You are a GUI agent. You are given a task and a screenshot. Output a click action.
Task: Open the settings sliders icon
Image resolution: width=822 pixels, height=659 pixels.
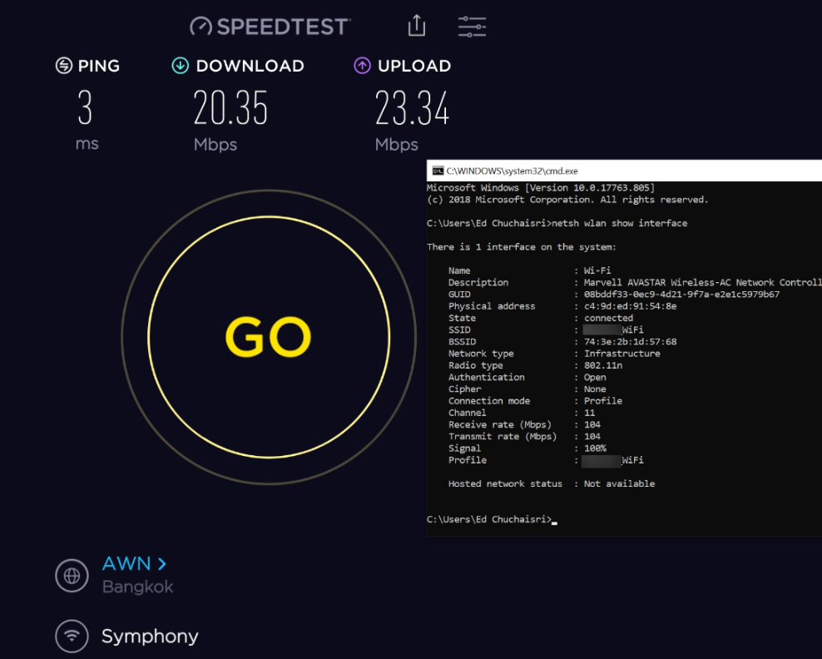click(x=472, y=27)
